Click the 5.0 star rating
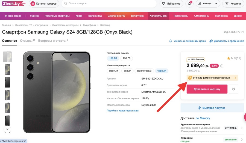 click(x=234, y=58)
